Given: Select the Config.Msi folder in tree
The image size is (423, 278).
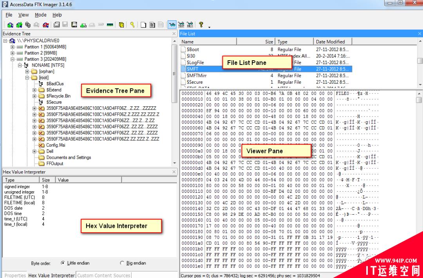Looking at the screenshot, I should point(56,145).
